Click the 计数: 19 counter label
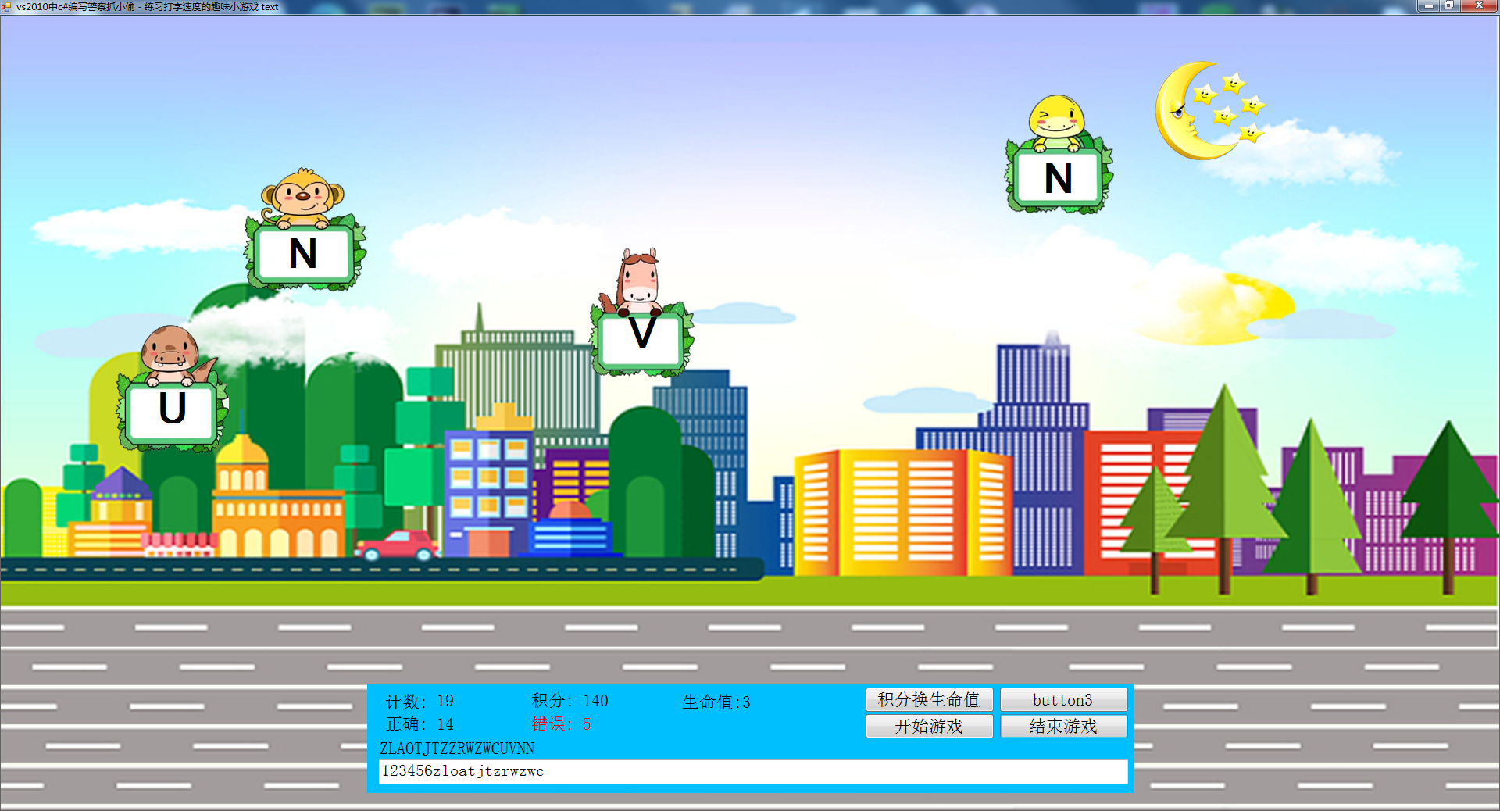 click(420, 701)
